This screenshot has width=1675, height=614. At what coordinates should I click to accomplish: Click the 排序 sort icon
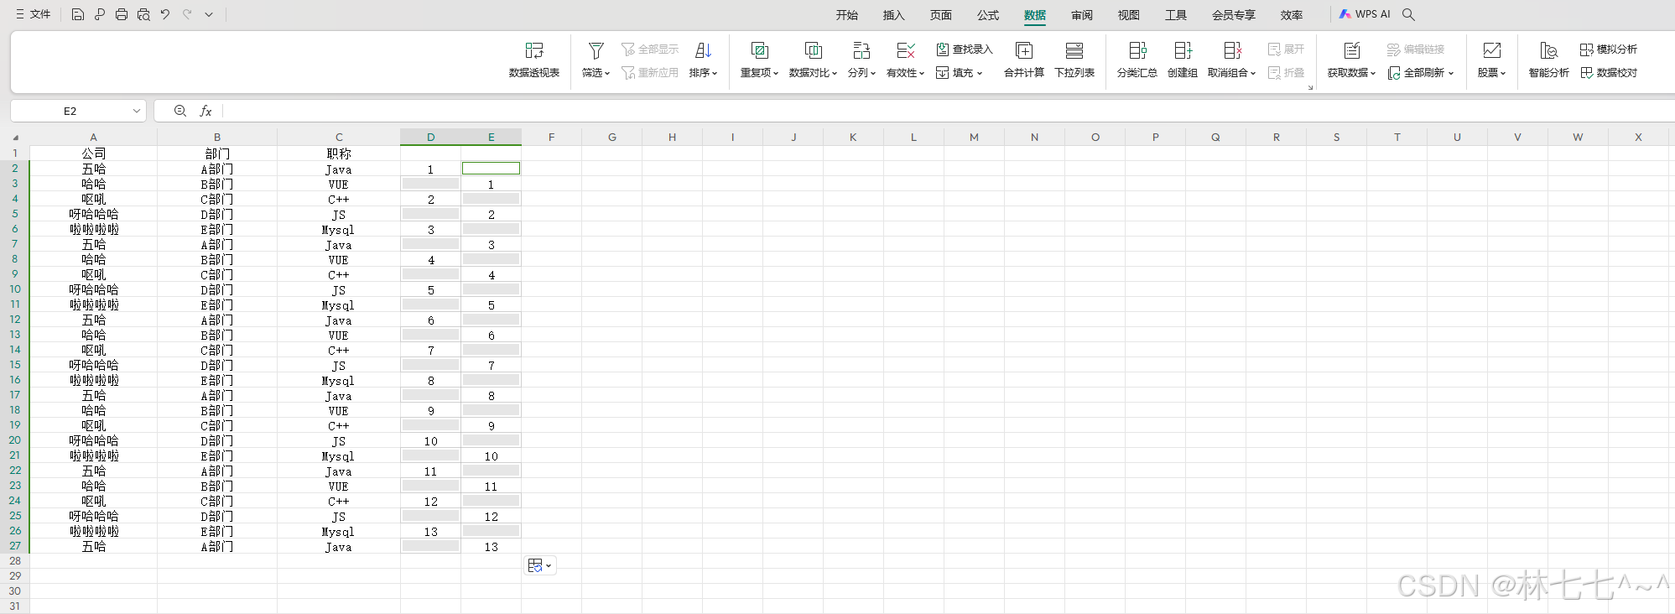pyautogui.click(x=703, y=50)
